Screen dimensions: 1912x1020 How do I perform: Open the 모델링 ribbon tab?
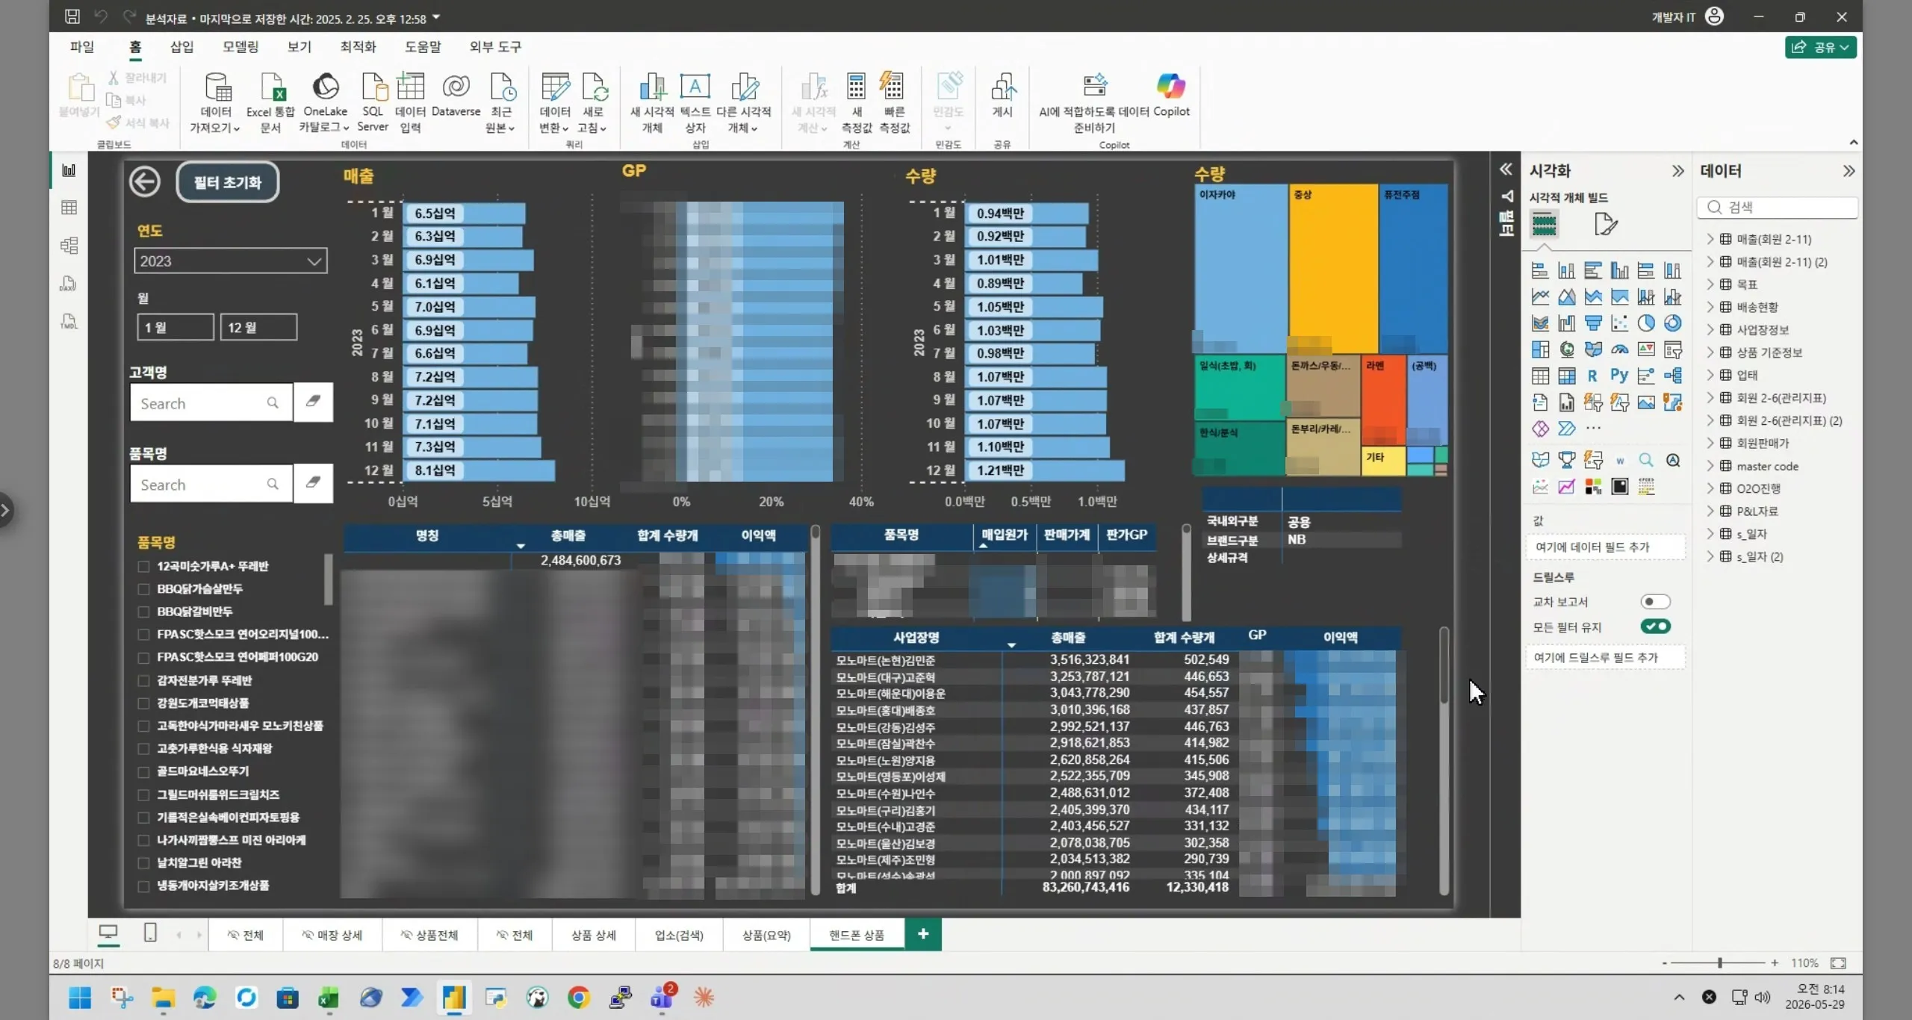click(240, 46)
